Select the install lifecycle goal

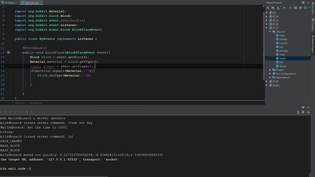pyautogui.click(x=282, y=59)
